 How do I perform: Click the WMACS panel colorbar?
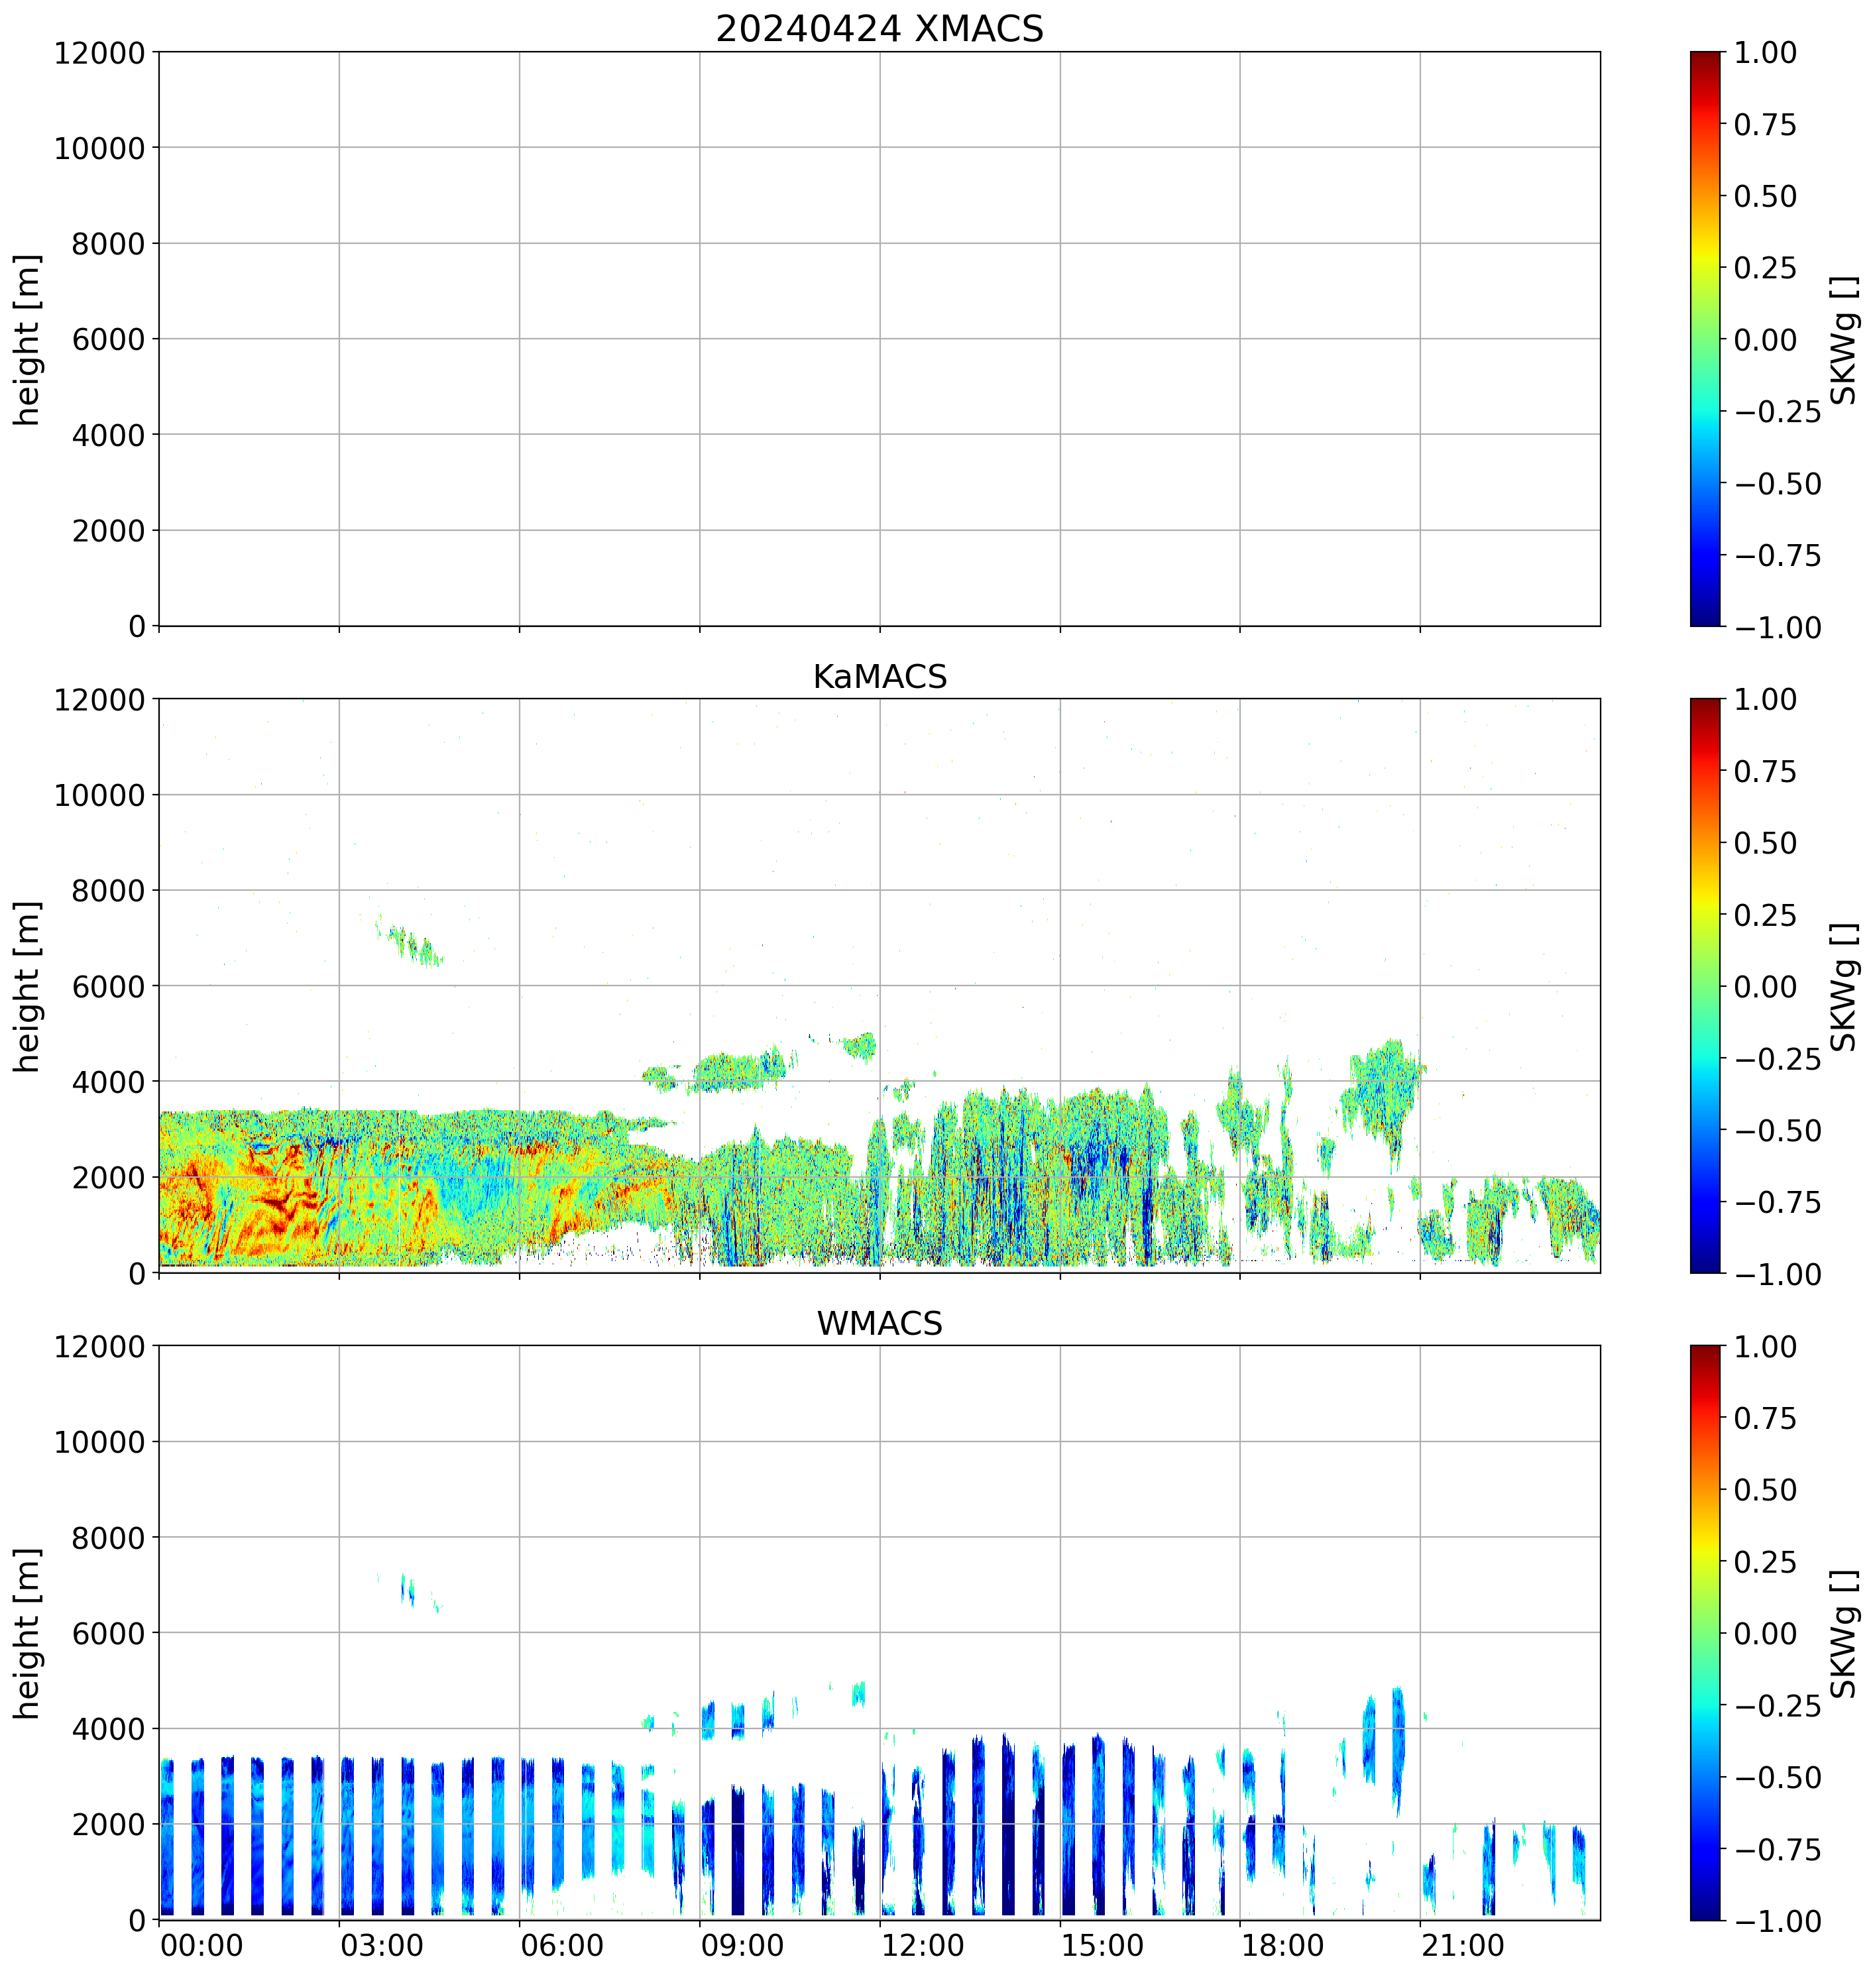coord(1705,1632)
